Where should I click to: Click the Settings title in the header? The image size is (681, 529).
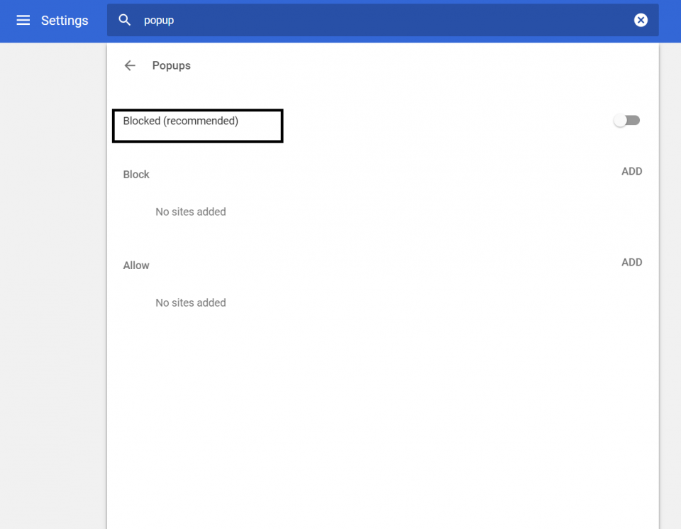coord(65,21)
